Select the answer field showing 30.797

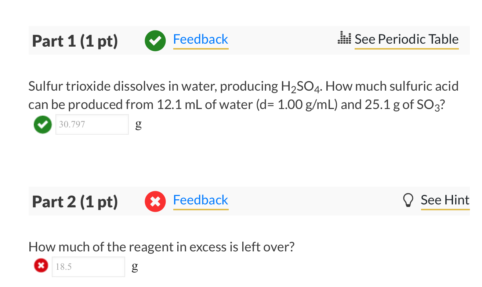pyautogui.click(x=92, y=124)
